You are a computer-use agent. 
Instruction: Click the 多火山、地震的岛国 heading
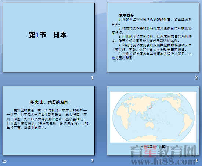pyautogui.click(x=49, y=102)
